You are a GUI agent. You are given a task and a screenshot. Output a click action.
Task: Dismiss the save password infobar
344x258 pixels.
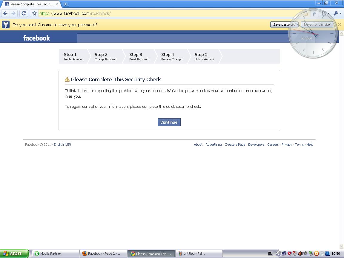[x=340, y=24]
